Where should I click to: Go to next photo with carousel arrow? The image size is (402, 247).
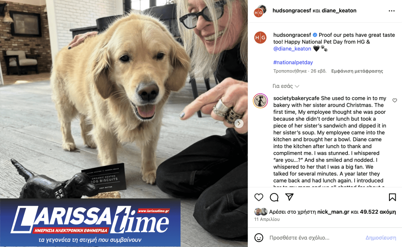[239, 123]
